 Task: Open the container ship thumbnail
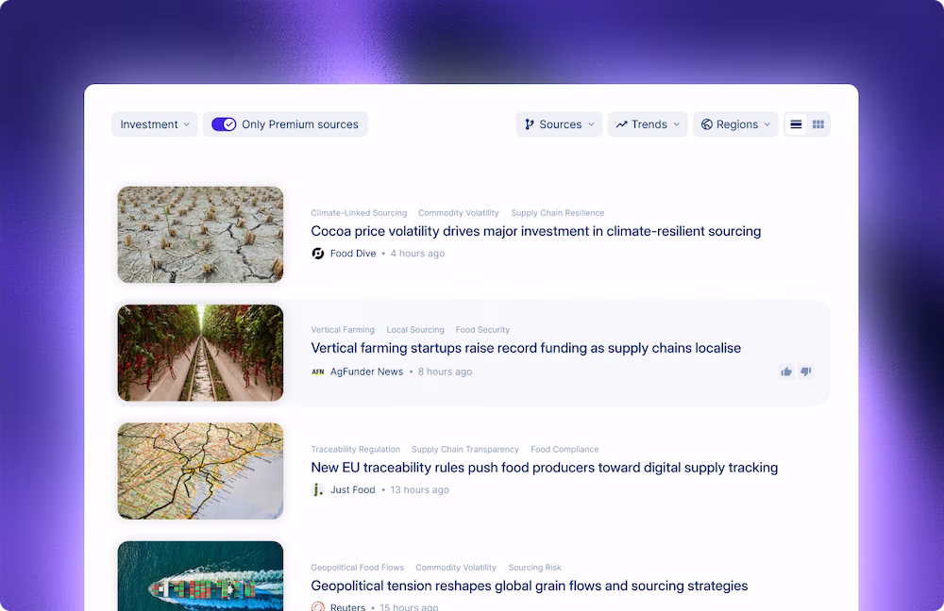point(200,576)
